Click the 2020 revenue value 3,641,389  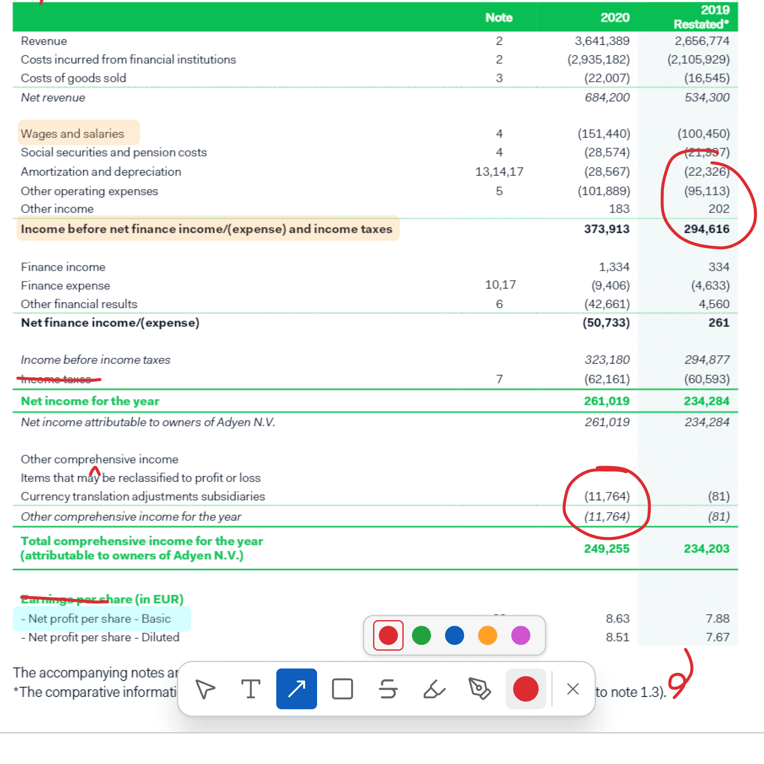(602, 41)
